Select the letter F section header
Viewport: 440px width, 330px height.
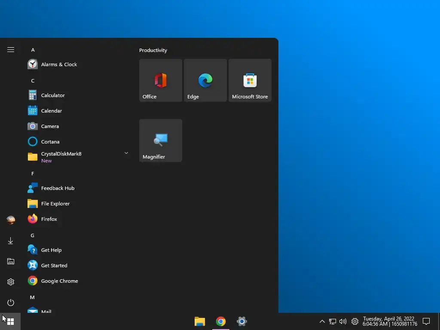click(x=33, y=174)
